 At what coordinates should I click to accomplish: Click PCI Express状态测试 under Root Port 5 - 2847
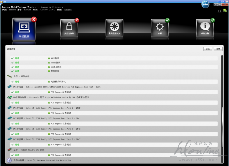(61, 145)
